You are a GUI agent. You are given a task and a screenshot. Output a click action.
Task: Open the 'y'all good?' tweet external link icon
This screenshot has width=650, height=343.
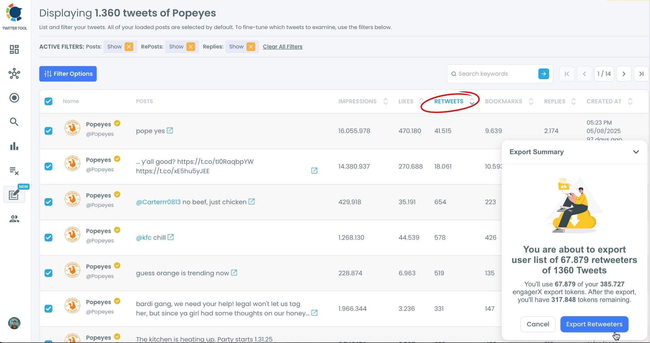pos(314,171)
